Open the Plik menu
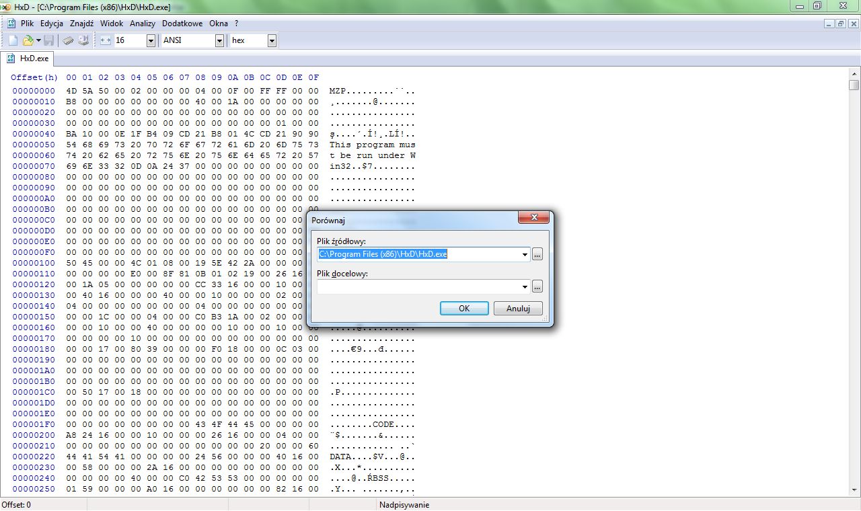 pyautogui.click(x=27, y=23)
